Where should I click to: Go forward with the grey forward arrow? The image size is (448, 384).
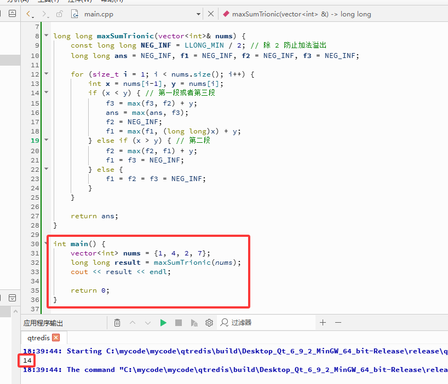click(44, 14)
